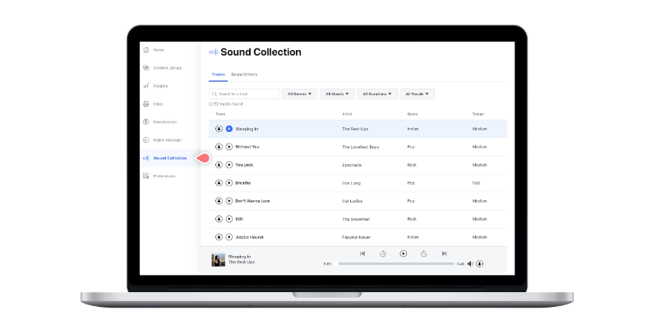This screenshot has height=329, width=646.
Task: Download the Breathe track
Action: coord(219,183)
